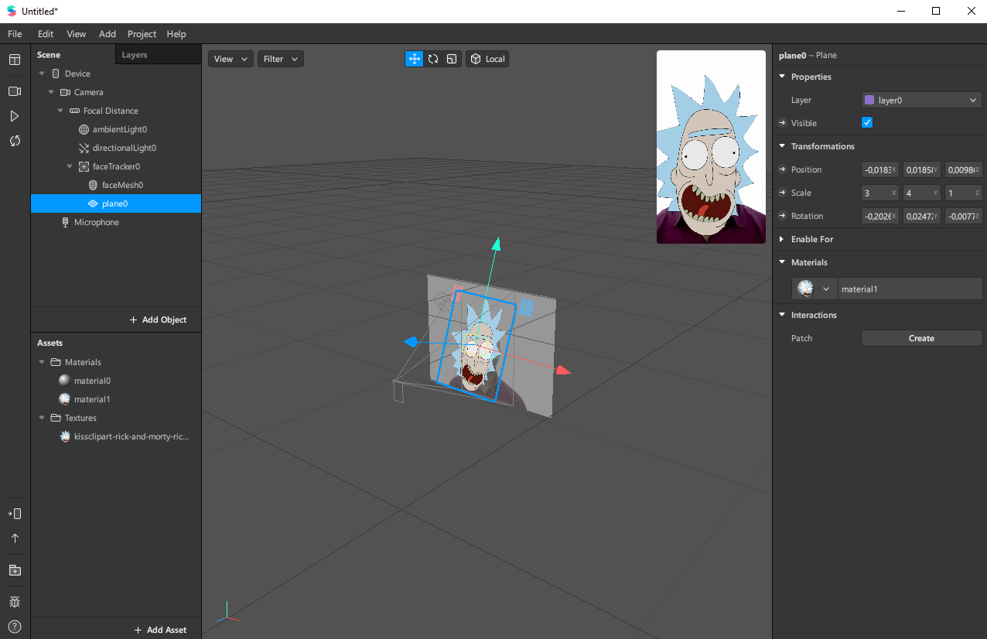Collapse the Materials assets folder

[42, 362]
